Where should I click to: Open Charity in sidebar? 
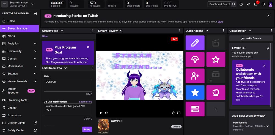[x=20, y=108]
